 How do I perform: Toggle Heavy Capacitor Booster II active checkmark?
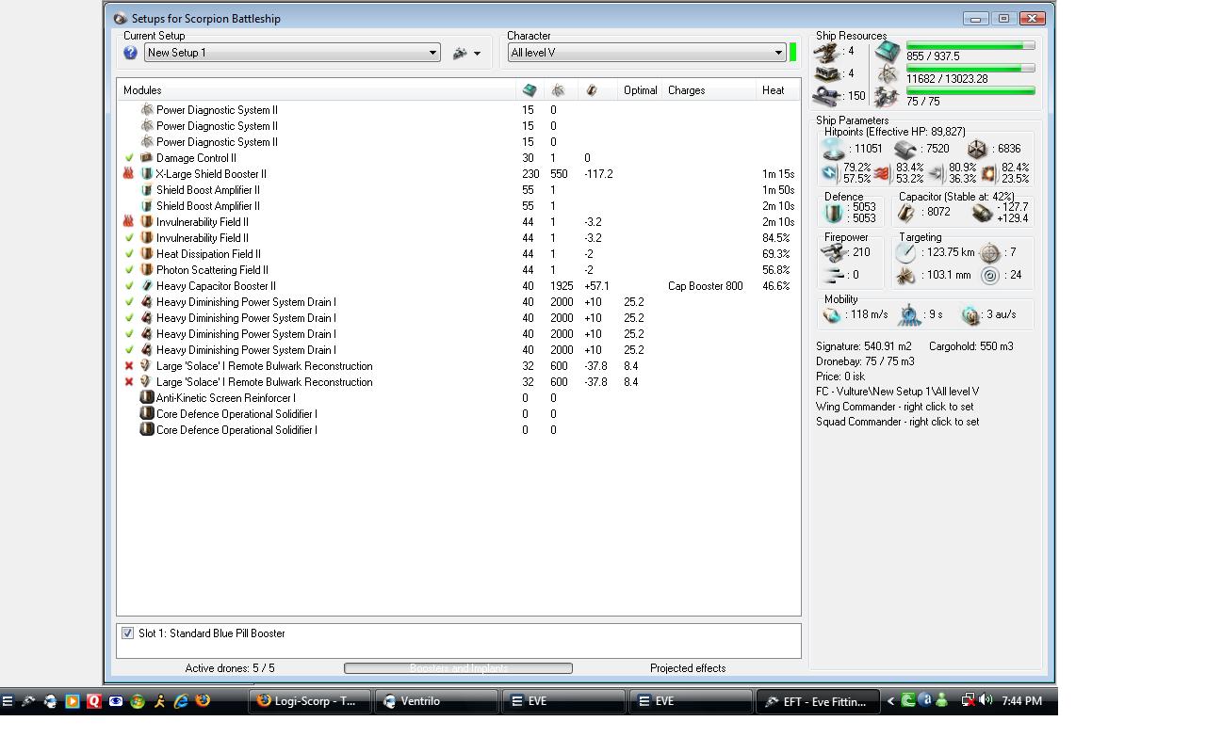pos(129,286)
